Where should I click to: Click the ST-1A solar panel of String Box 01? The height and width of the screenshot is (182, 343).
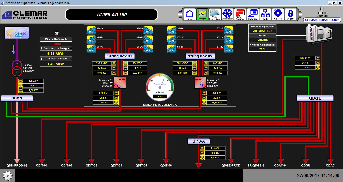(91, 30)
